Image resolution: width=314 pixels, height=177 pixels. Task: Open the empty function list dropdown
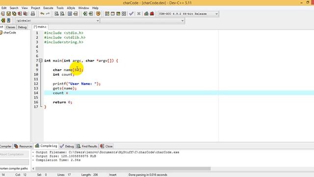pos(142,21)
